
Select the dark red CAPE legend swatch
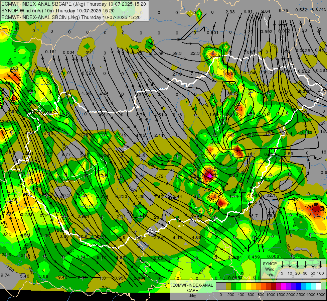[274, 286]
